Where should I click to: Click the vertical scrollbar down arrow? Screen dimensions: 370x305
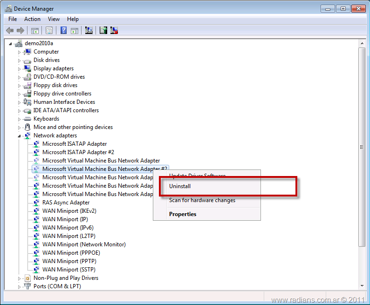point(362,285)
